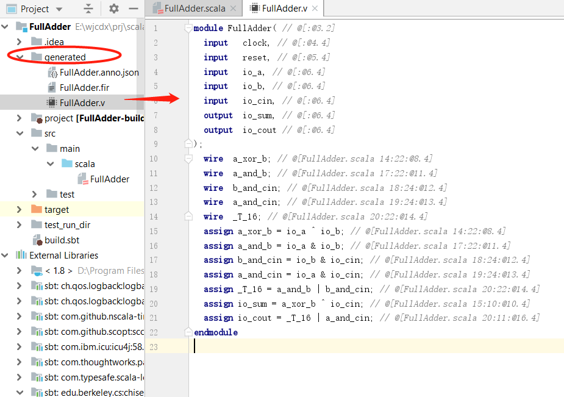The width and height of the screenshot is (564, 397).
Task: Select the sbt: com.github.scopt library row
Action: click(x=72, y=332)
